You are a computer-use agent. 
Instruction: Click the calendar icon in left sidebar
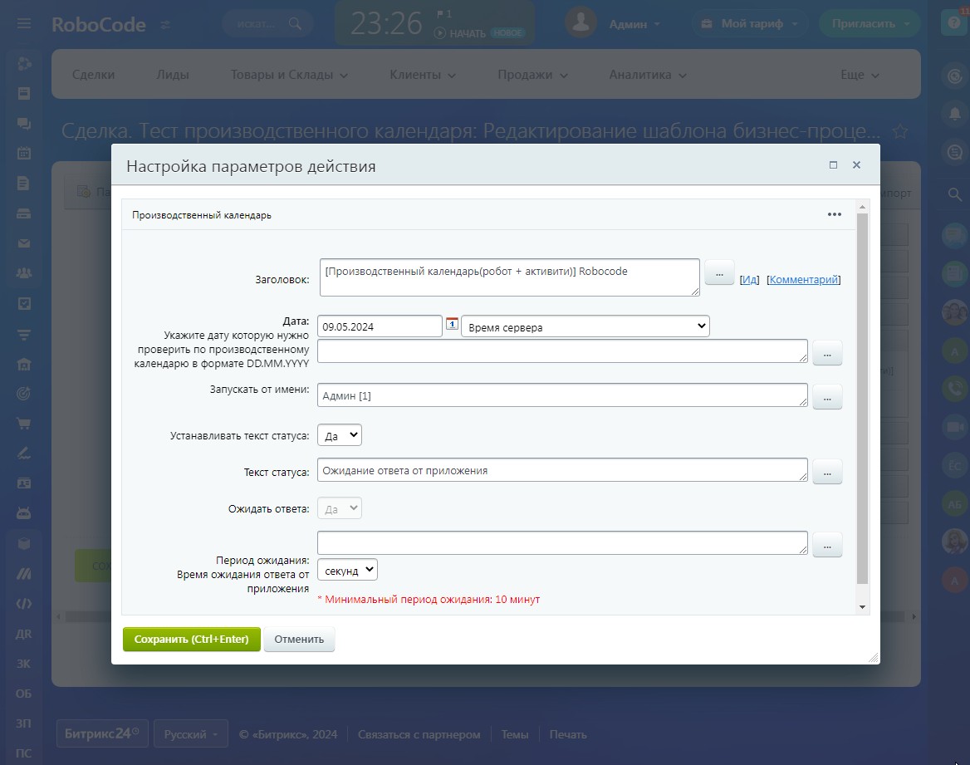[x=24, y=153]
